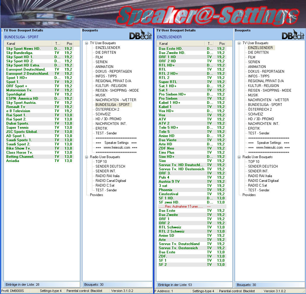Select the SF 2 channel row
This screenshot has width=306, height=294.
click(x=192, y=265)
